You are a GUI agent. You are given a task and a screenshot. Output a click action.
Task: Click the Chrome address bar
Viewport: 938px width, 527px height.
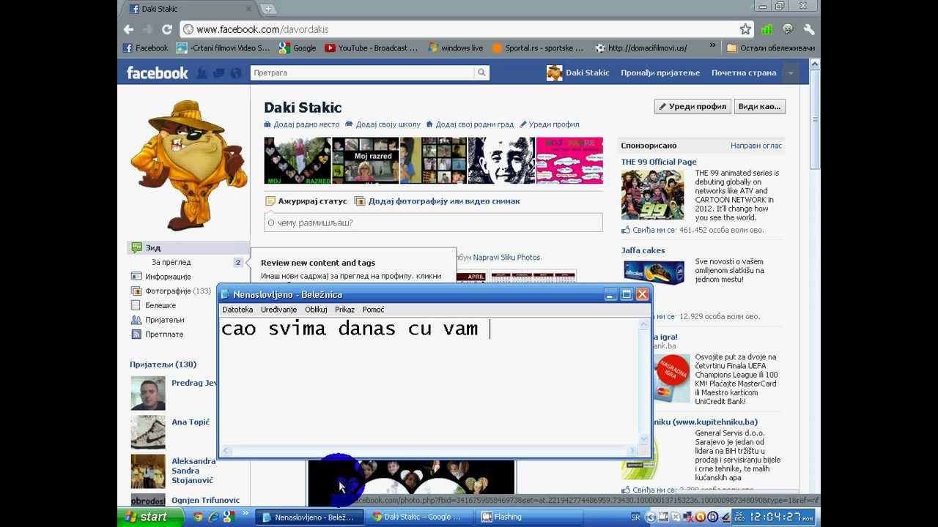[459, 29]
